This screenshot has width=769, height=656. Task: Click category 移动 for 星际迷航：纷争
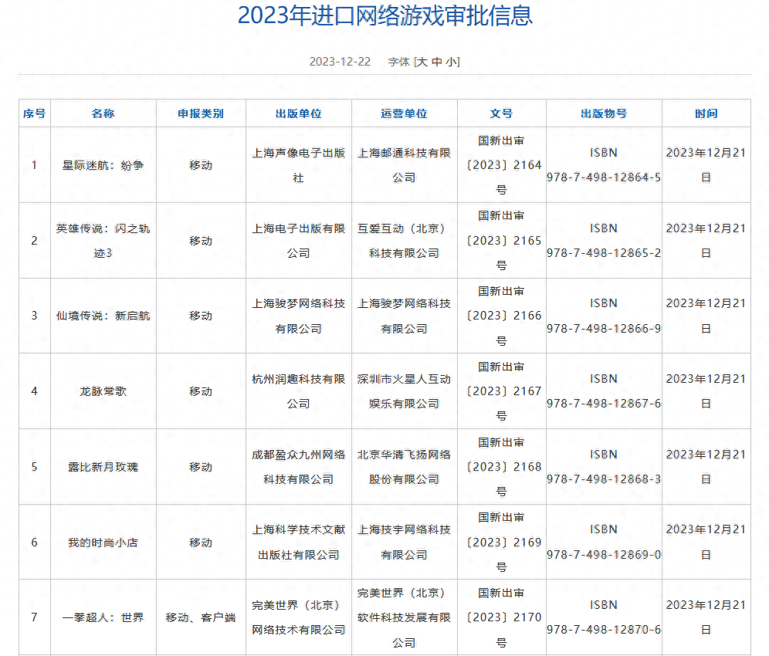coord(201,165)
